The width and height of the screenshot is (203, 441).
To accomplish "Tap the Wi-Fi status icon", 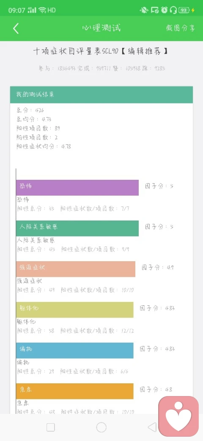I will pos(42,10).
